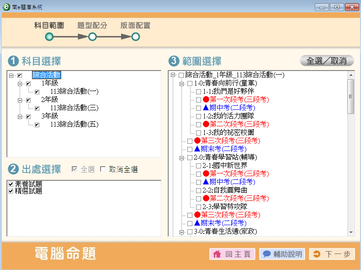
Task: Click the 題型配分 step circle
Action: pyautogui.click(x=92, y=37)
